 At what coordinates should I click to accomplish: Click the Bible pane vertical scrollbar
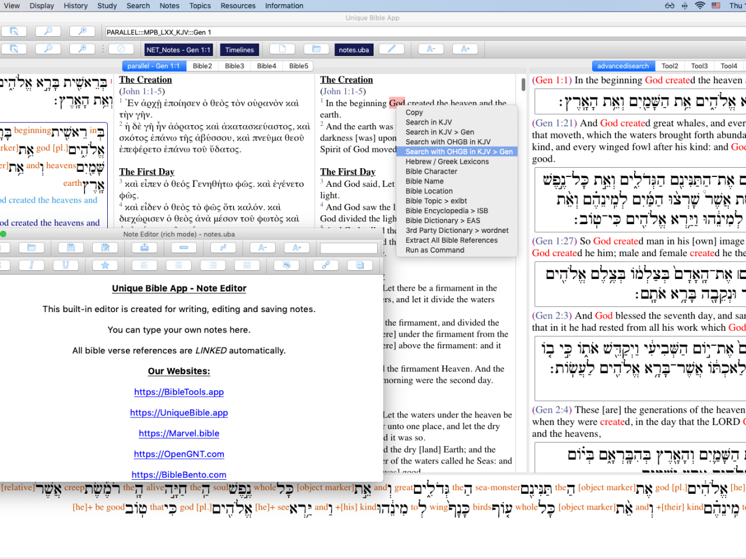tap(523, 84)
